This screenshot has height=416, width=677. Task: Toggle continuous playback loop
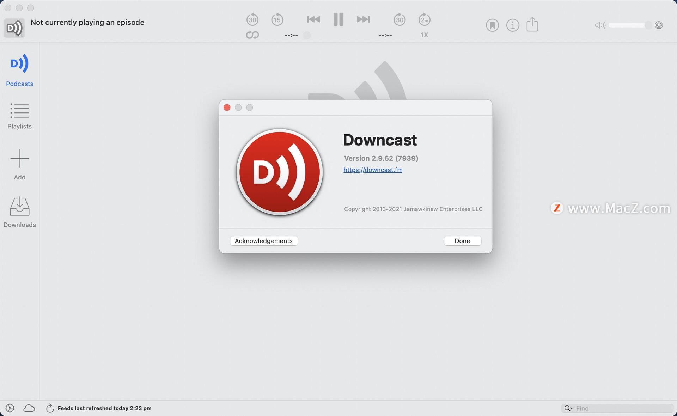coord(252,35)
